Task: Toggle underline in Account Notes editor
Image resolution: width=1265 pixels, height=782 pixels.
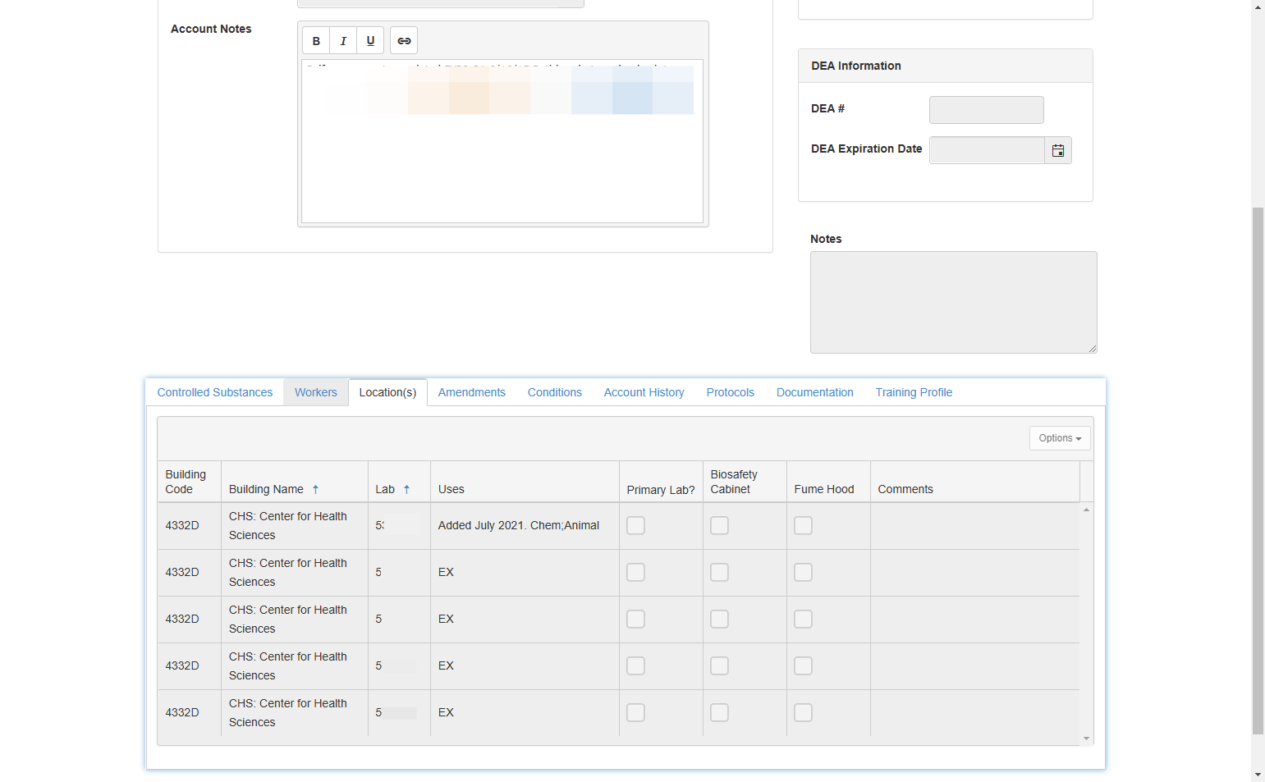Action: [x=370, y=41]
